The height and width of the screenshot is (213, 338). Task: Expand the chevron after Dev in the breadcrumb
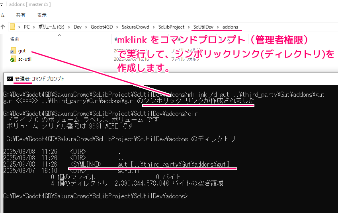(x=86, y=27)
